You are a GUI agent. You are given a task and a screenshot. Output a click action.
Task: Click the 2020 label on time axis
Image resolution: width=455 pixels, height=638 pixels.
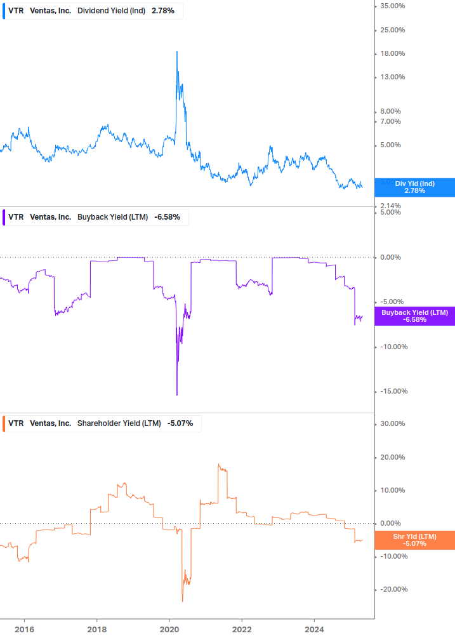coord(169,630)
